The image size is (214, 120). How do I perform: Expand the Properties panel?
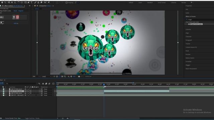pyautogui.click(x=189, y=6)
